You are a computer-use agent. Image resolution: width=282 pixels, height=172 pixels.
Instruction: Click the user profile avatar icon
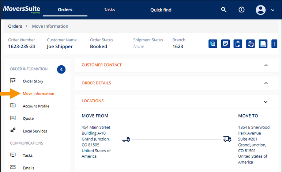261,10
